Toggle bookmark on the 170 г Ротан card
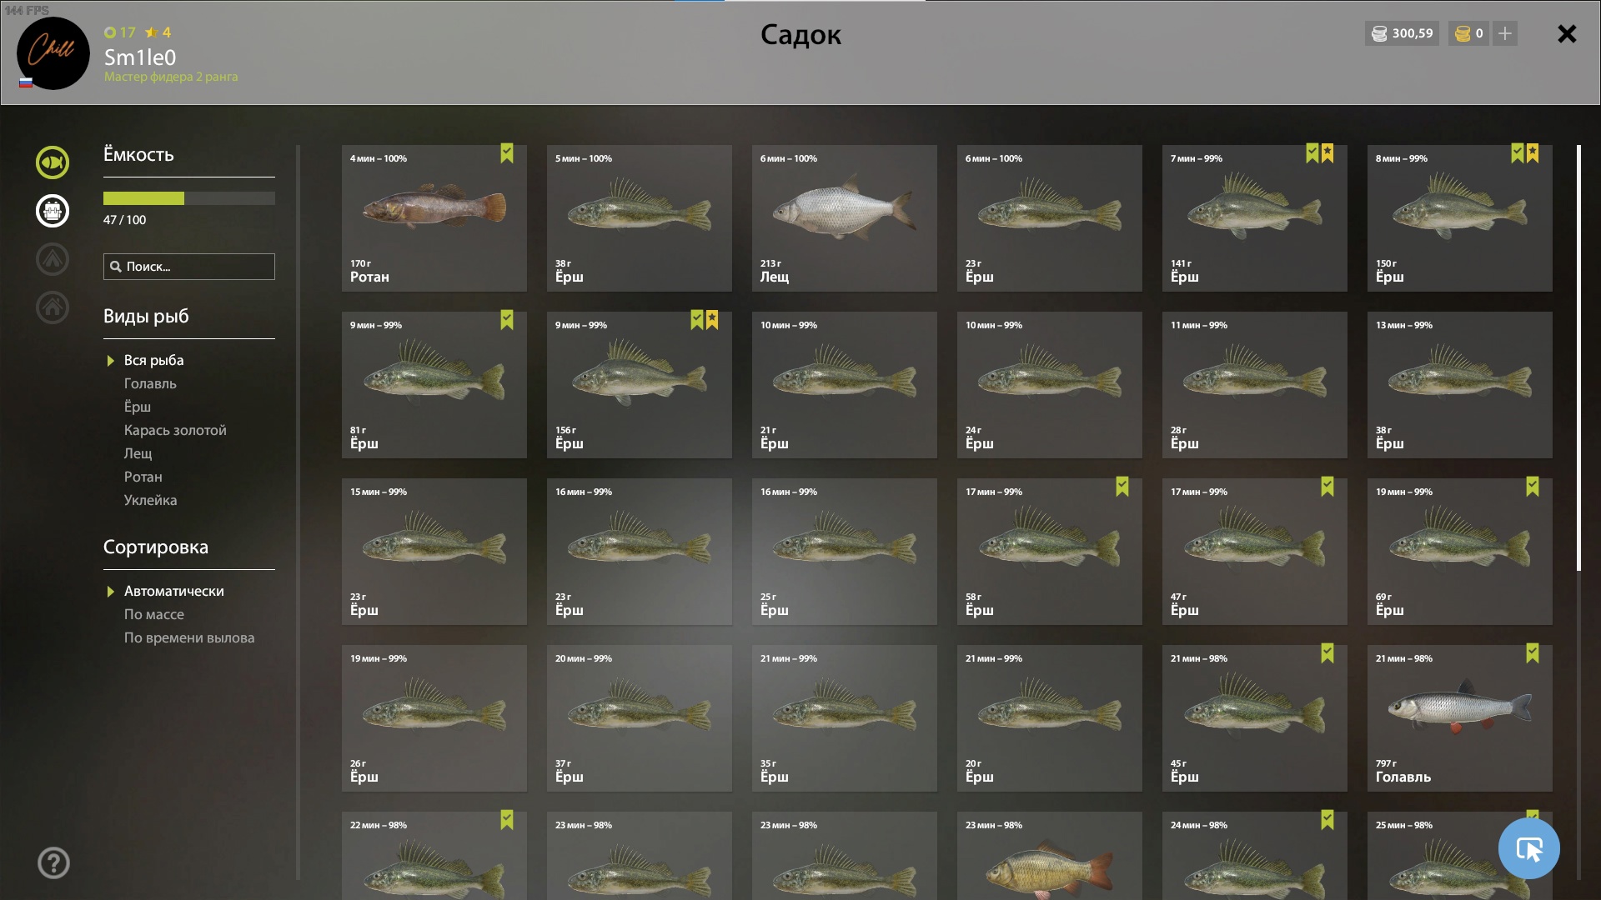This screenshot has height=900, width=1601. pyautogui.click(x=507, y=153)
